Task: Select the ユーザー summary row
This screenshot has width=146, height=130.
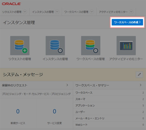Action: [x=110, y=112]
